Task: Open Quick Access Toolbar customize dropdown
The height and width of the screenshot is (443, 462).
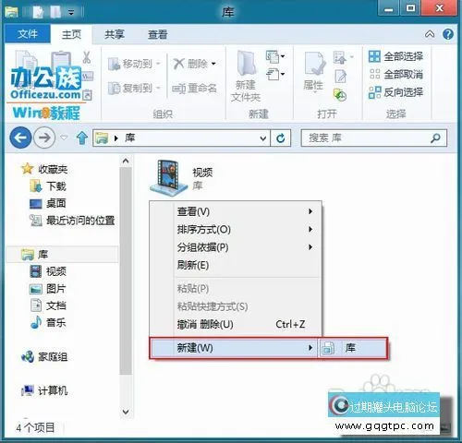Action: pyautogui.click(x=71, y=13)
